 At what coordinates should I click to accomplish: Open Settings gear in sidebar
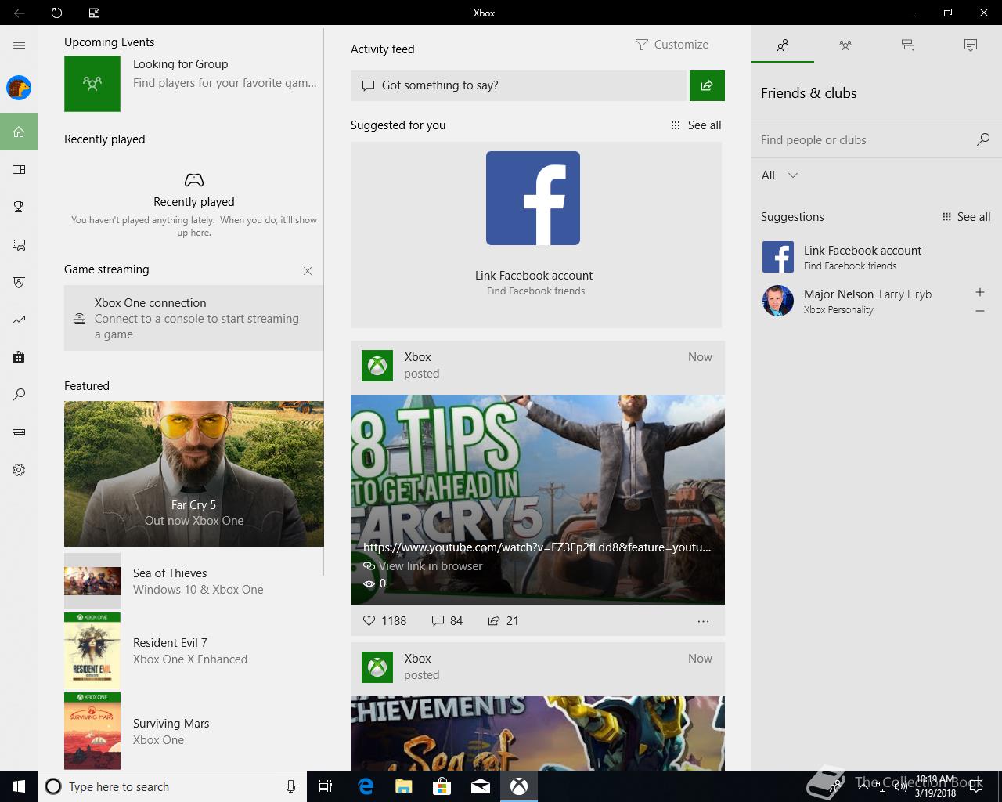[x=19, y=470]
